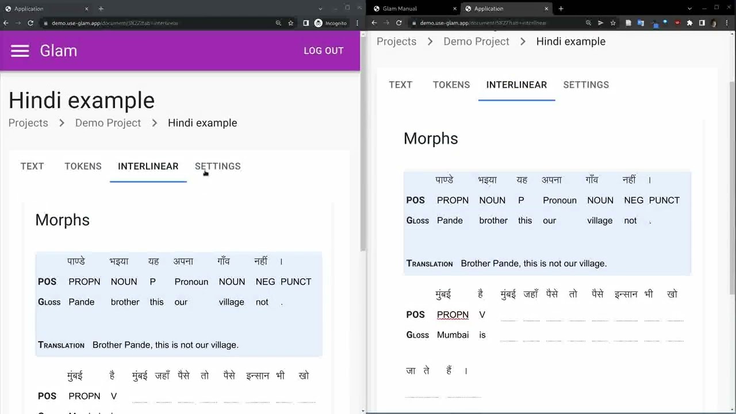Open Projects breadcrumb in left window
The height and width of the screenshot is (414, 736).
[28, 123]
